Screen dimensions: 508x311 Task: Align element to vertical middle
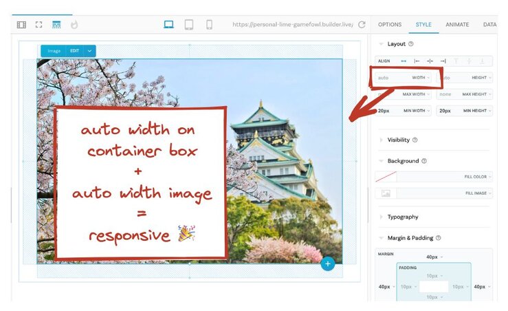click(x=469, y=61)
